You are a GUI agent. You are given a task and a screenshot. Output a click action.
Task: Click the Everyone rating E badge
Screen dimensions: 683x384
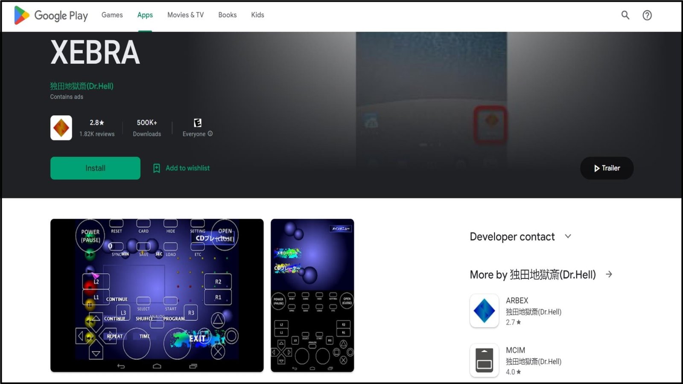(x=197, y=123)
